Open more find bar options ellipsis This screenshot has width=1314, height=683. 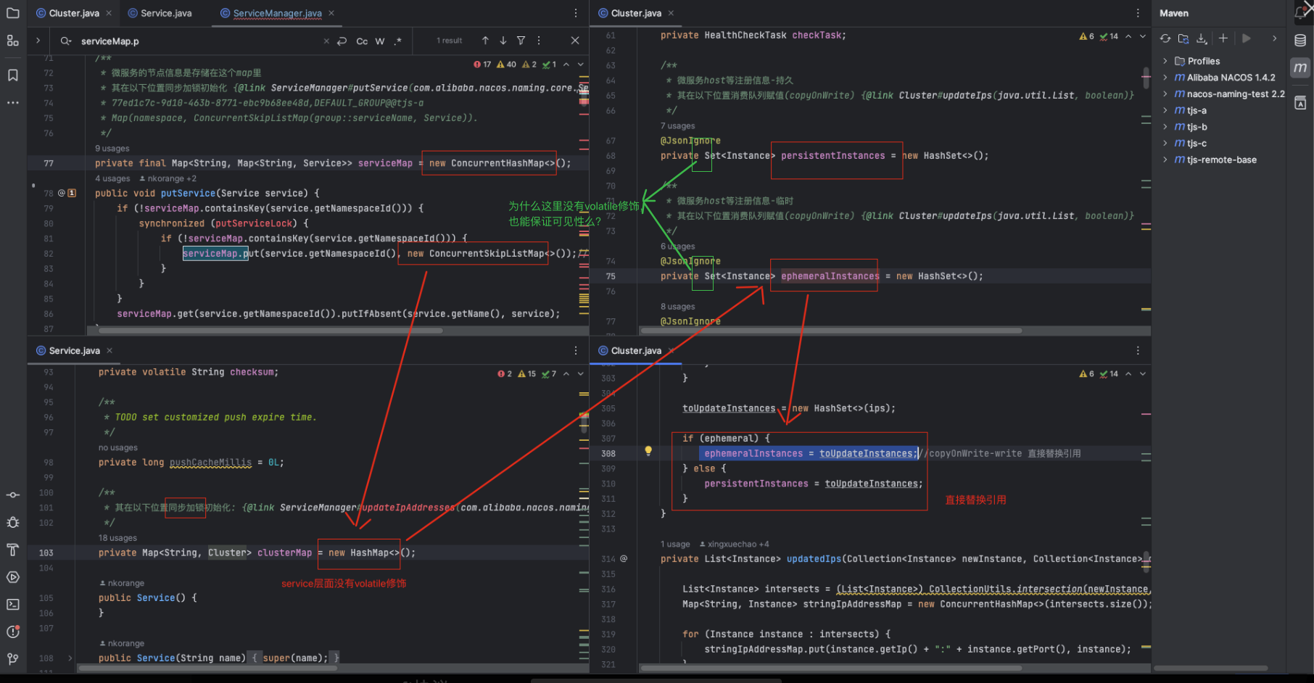tap(539, 41)
